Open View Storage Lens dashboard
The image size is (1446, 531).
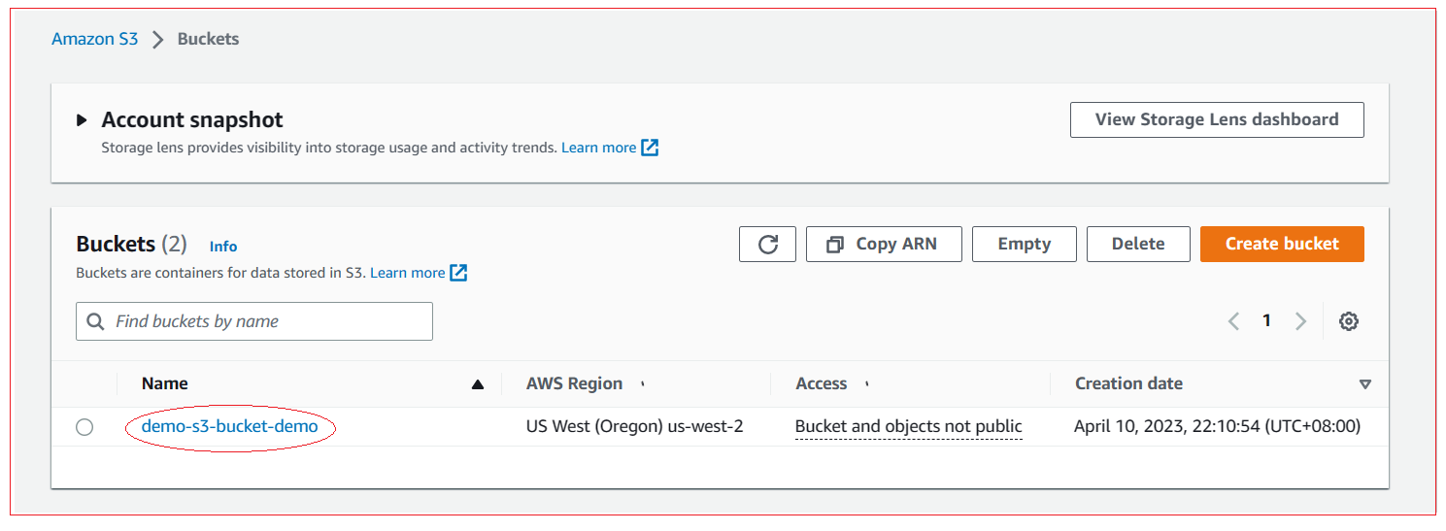click(x=1217, y=119)
